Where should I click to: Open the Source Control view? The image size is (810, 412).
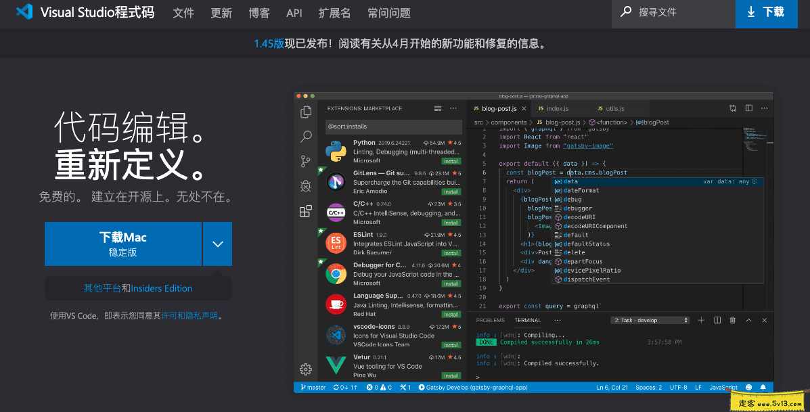coord(305,161)
